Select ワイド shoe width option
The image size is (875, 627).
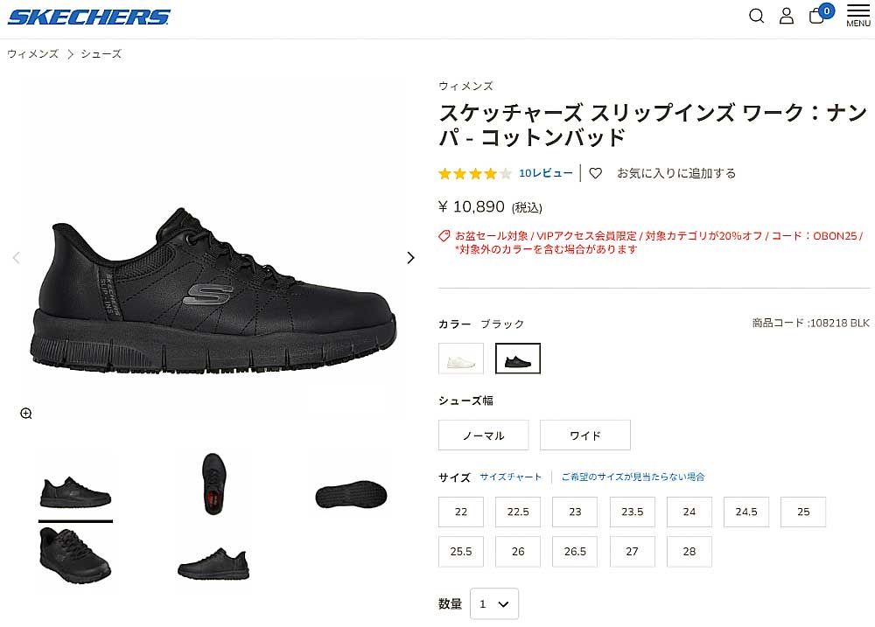tap(584, 435)
